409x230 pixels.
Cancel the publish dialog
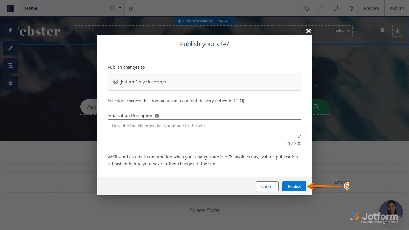(x=267, y=186)
